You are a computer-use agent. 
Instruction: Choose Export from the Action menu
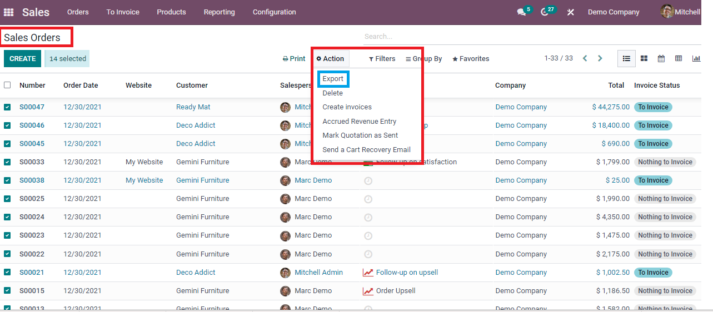(333, 79)
